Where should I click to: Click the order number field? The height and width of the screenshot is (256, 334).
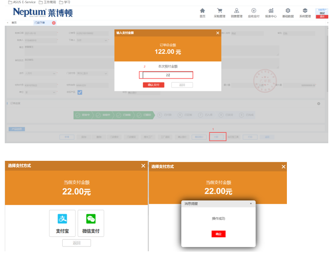point(92,33)
